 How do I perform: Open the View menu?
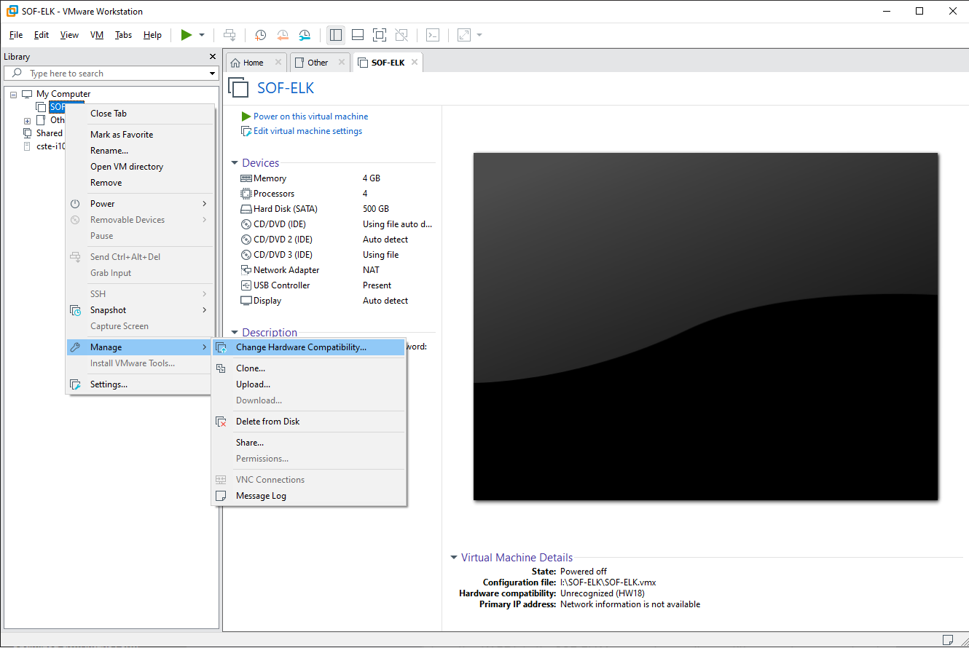tap(69, 35)
